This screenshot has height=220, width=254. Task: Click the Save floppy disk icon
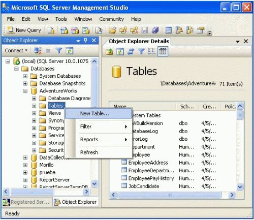(x=145, y=30)
